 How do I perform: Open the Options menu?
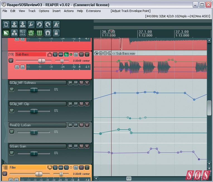point(44,11)
